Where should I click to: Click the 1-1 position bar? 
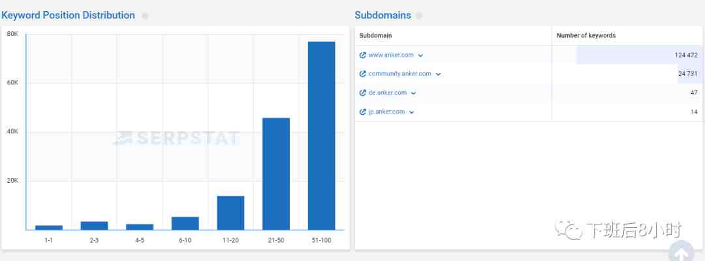[x=48, y=227]
